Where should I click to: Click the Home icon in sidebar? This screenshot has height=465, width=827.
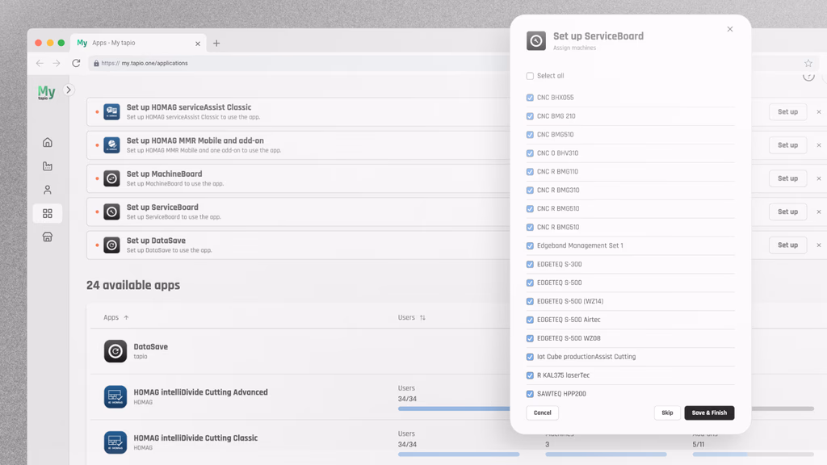(48, 143)
